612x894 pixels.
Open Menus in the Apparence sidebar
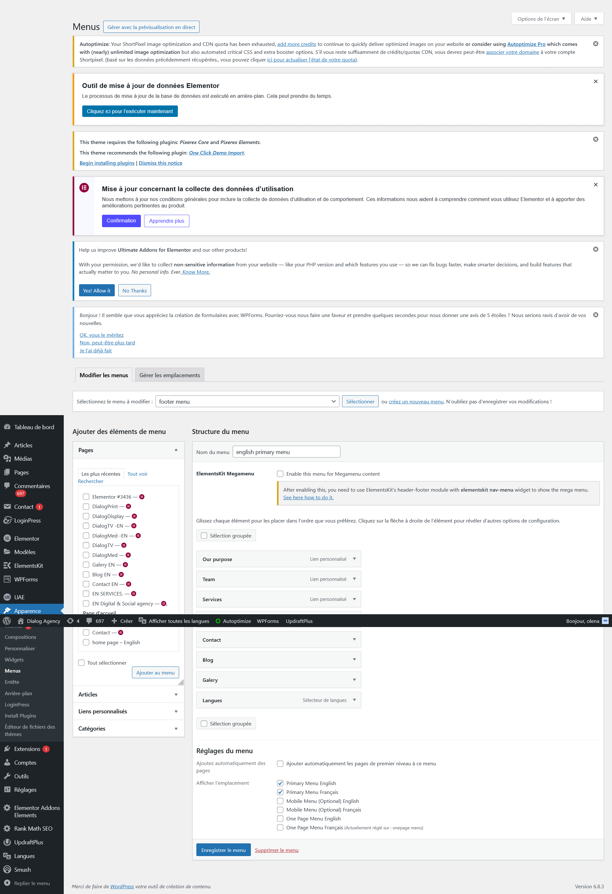pyautogui.click(x=13, y=670)
